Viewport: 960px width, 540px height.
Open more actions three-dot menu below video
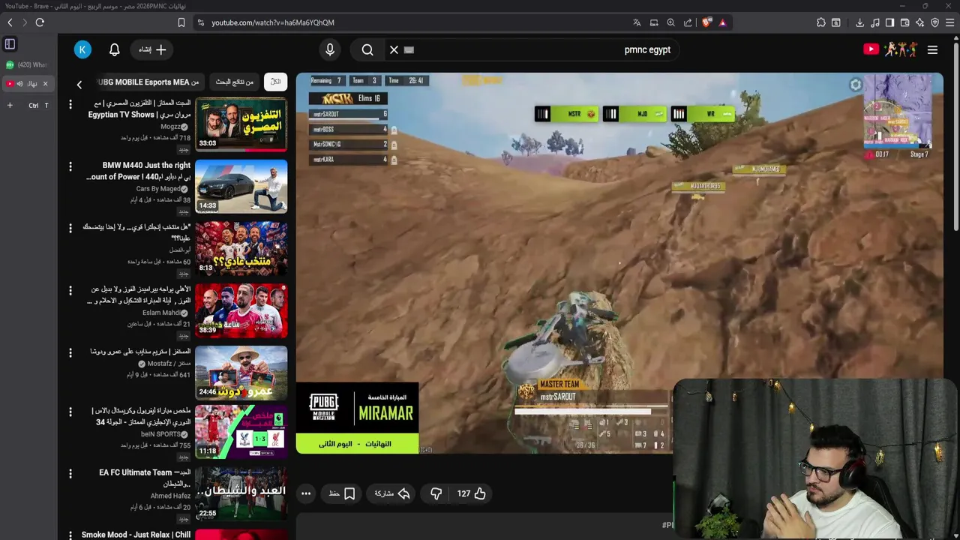tap(306, 493)
